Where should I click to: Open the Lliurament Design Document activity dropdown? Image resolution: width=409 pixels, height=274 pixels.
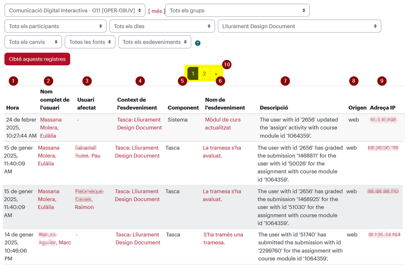300,27
